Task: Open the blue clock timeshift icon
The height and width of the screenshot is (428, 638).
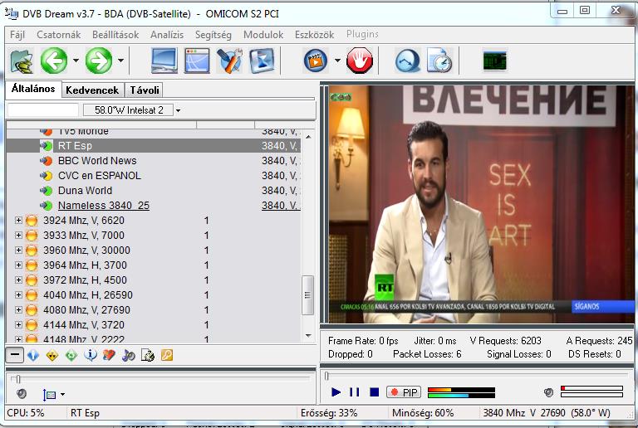Action: [x=407, y=61]
